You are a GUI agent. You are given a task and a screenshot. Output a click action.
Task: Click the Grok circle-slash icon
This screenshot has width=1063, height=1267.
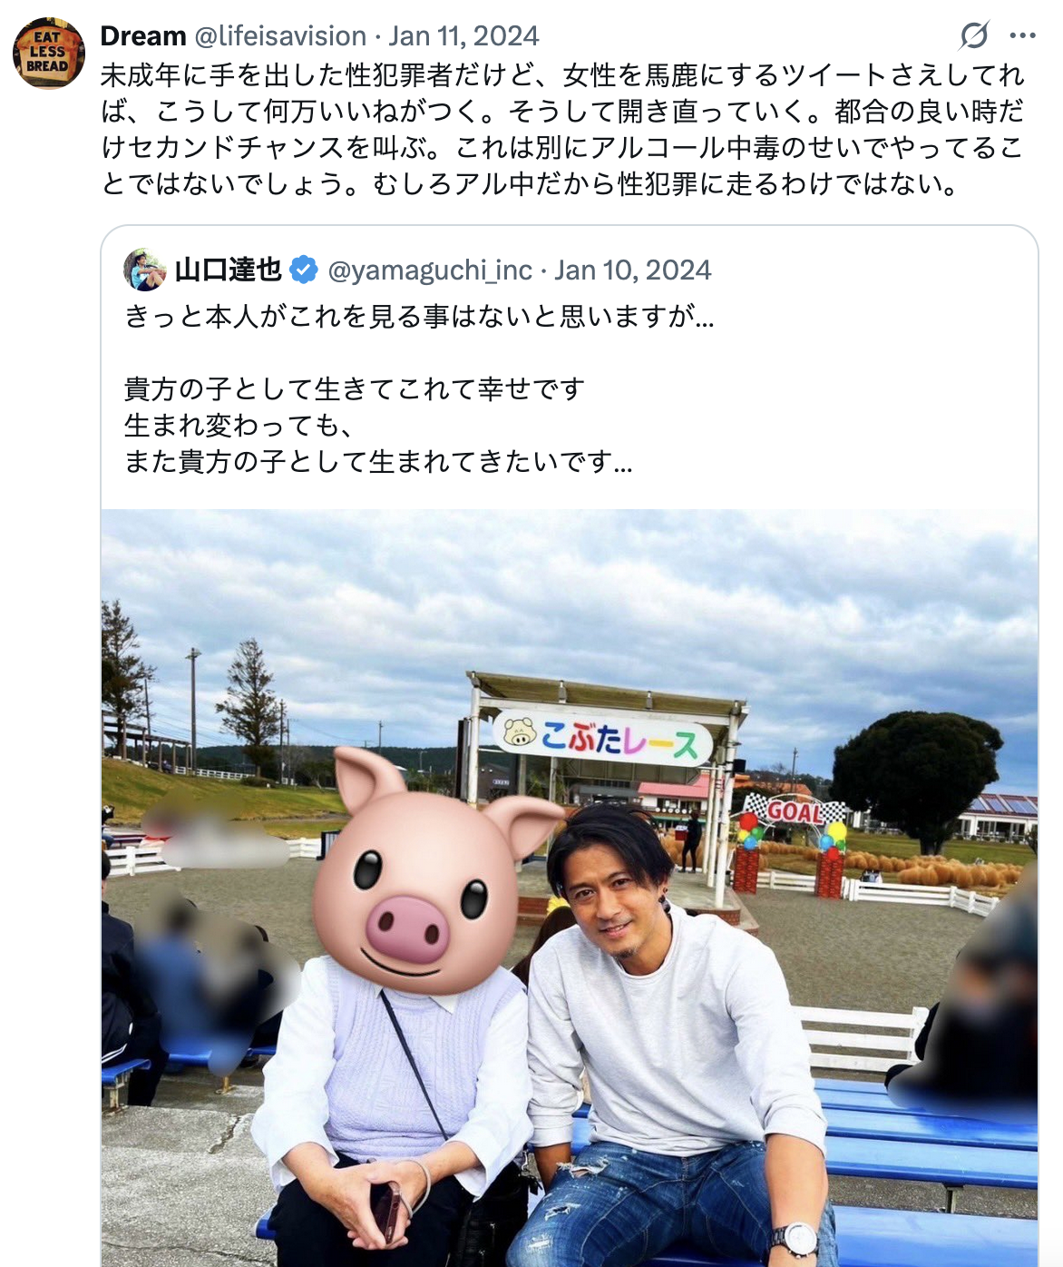point(974,36)
